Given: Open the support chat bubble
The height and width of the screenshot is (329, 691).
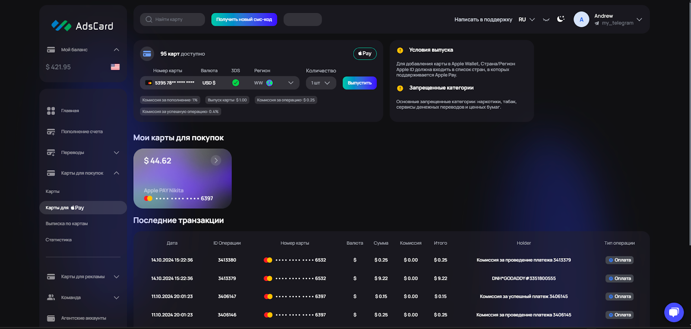Looking at the screenshot, I should point(674,312).
